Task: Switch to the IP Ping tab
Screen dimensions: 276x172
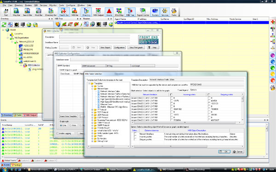Action: tap(118, 66)
